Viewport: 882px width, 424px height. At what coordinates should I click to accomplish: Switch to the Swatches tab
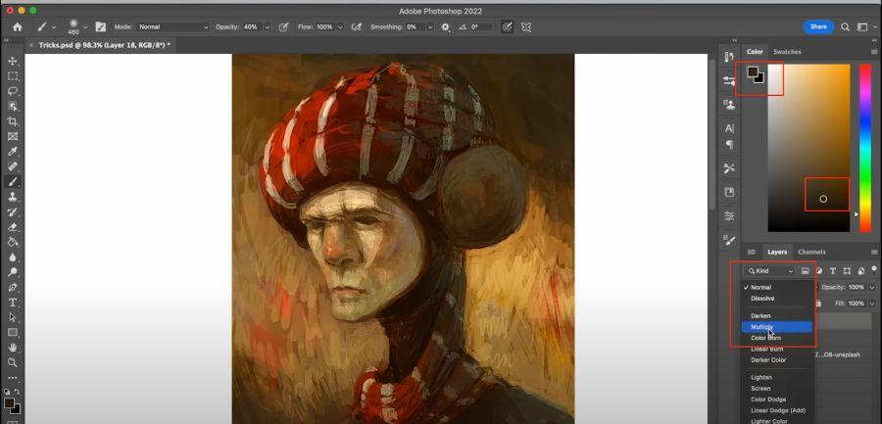(787, 52)
